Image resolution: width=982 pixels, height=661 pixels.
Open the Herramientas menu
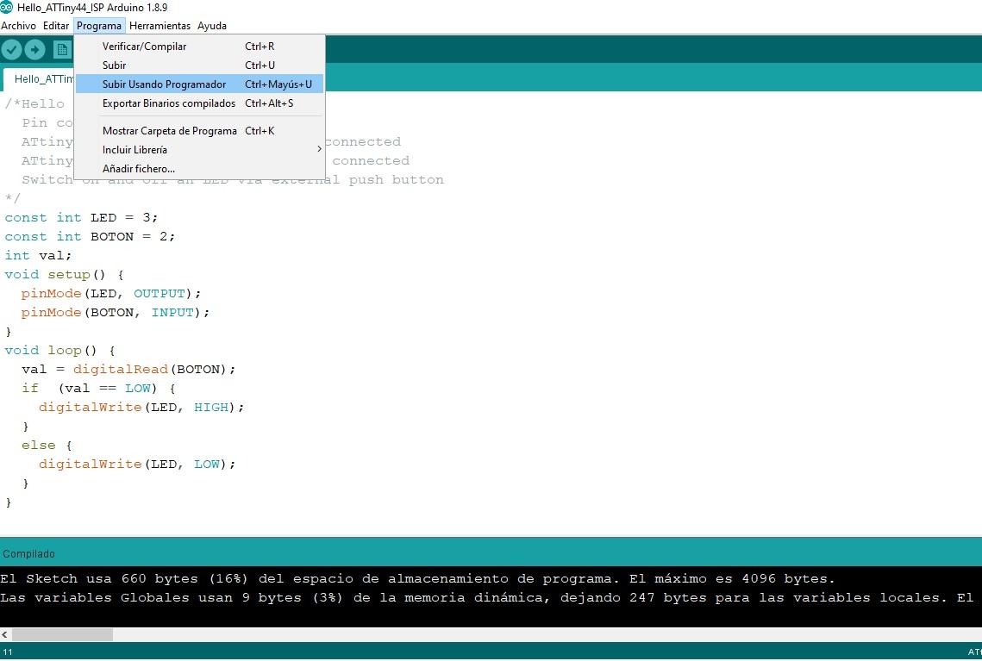[159, 26]
